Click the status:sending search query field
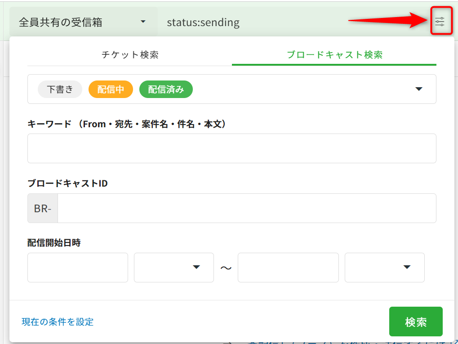458x344 pixels. [x=252, y=22]
